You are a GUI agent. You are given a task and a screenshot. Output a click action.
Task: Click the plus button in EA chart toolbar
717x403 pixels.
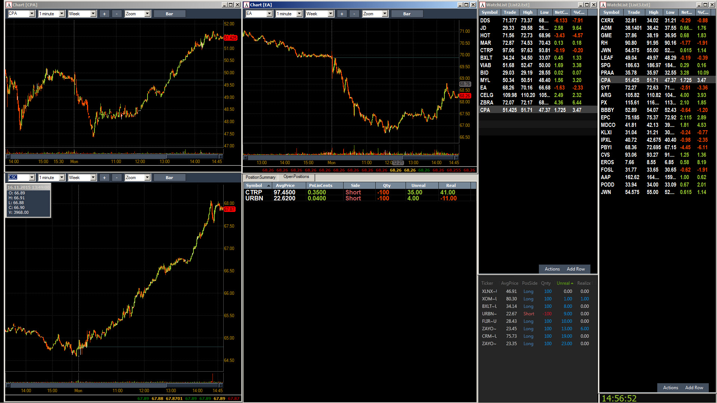[342, 14]
